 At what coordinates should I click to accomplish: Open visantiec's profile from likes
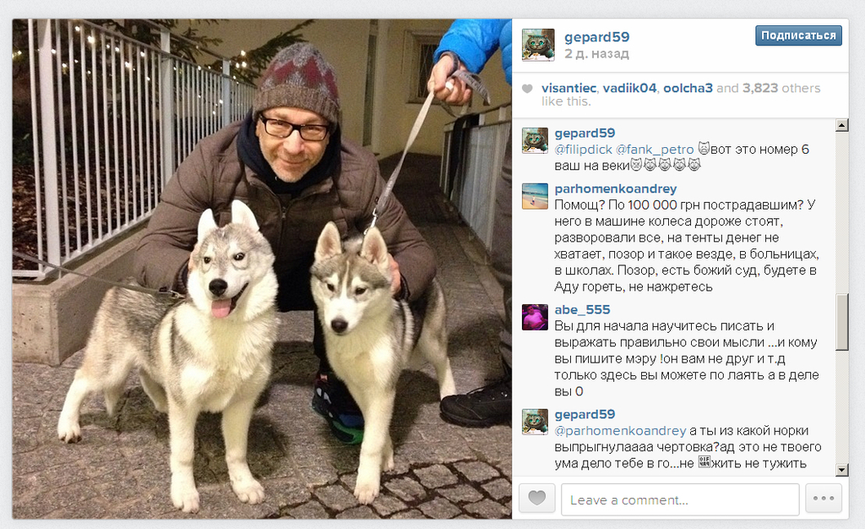point(569,88)
